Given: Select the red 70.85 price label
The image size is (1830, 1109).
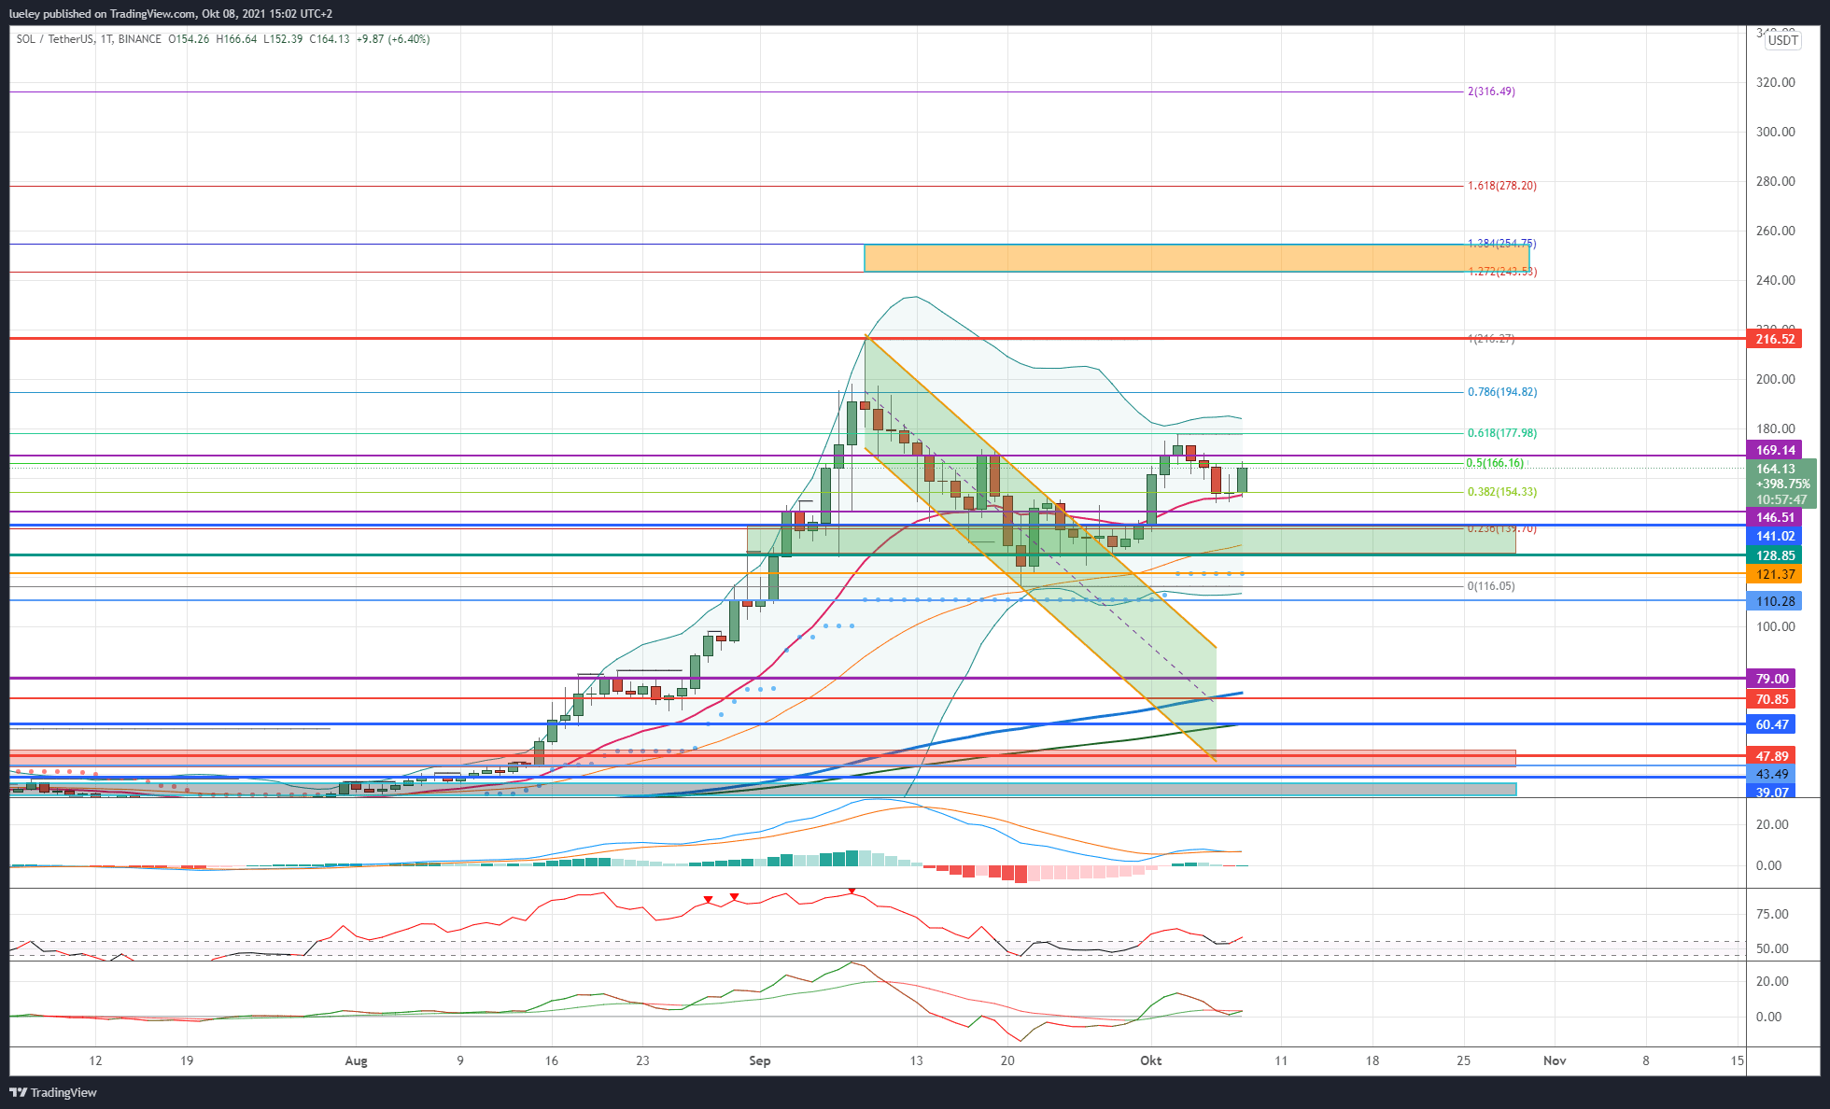Looking at the screenshot, I should [x=1772, y=699].
